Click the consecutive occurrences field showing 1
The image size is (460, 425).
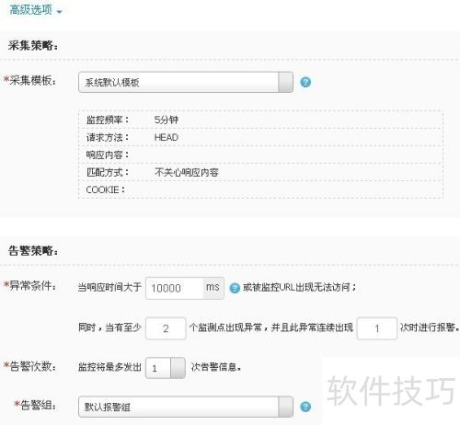377,328
